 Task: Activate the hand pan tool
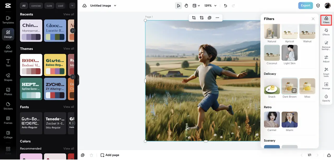186,5
